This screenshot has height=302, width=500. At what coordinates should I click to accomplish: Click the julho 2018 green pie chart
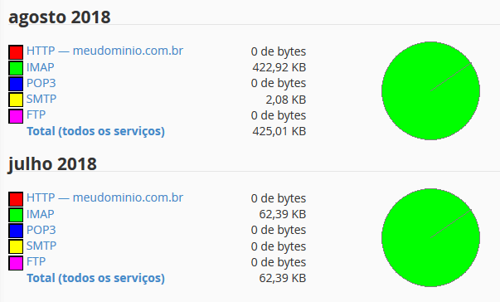tap(430, 237)
